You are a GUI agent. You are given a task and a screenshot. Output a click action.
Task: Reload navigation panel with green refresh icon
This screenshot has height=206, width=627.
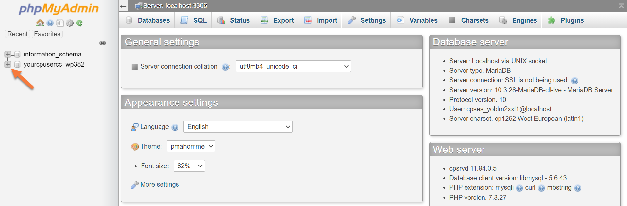(x=79, y=23)
